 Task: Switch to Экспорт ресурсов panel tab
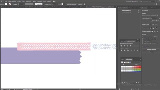(133, 8)
